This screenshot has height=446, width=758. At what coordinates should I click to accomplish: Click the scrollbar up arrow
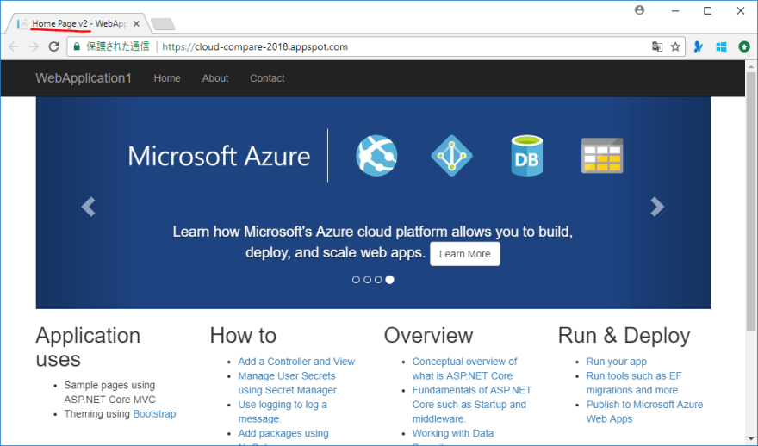point(751,66)
